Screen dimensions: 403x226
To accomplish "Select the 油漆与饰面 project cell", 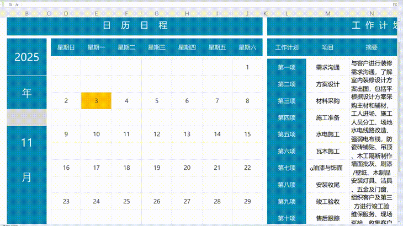I will (x=328, y=168).
